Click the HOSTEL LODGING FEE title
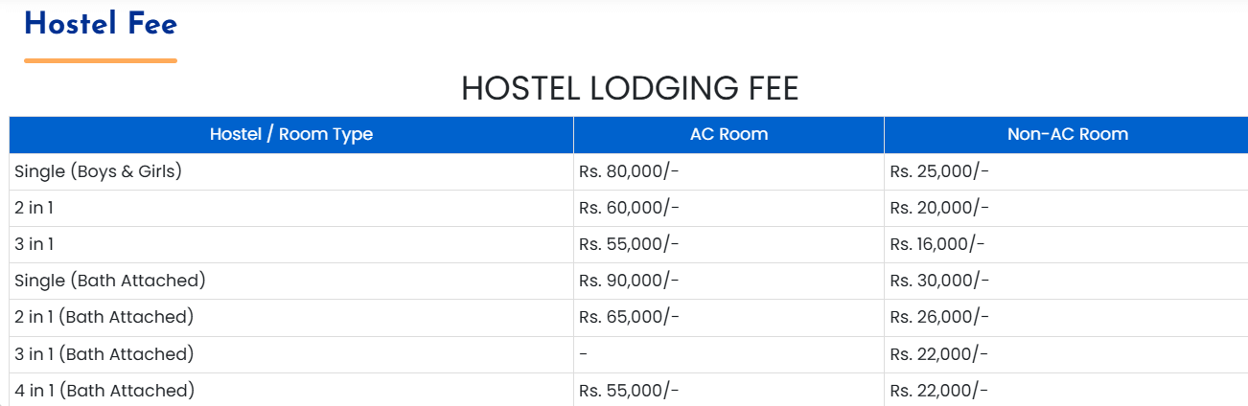 (x=630, y=89)
